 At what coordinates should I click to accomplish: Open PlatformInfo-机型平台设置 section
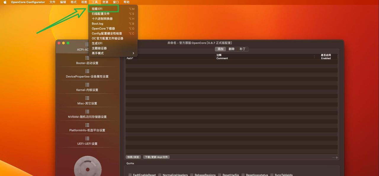87,130
